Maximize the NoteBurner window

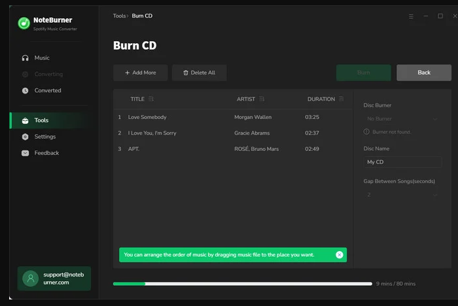[x=440, y=16]
